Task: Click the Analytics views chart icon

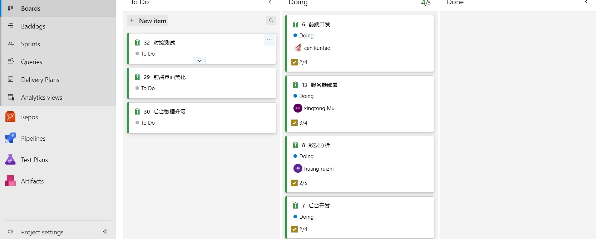Action: click(11, 97)
